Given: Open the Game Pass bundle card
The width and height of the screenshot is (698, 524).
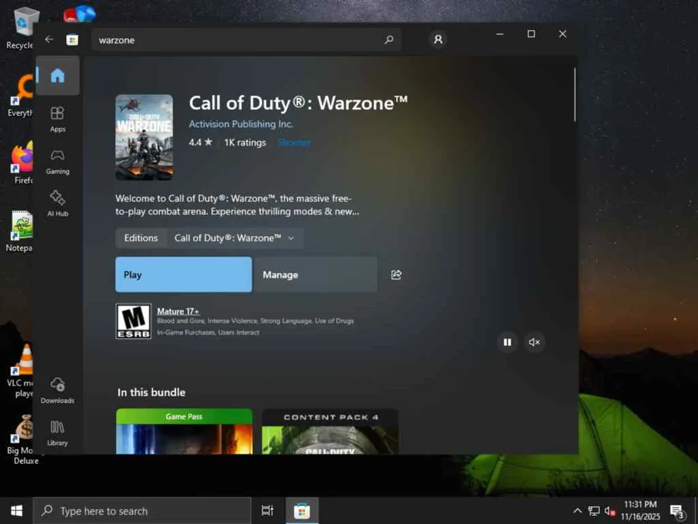Looking at the screenshot, I should 184,431.
